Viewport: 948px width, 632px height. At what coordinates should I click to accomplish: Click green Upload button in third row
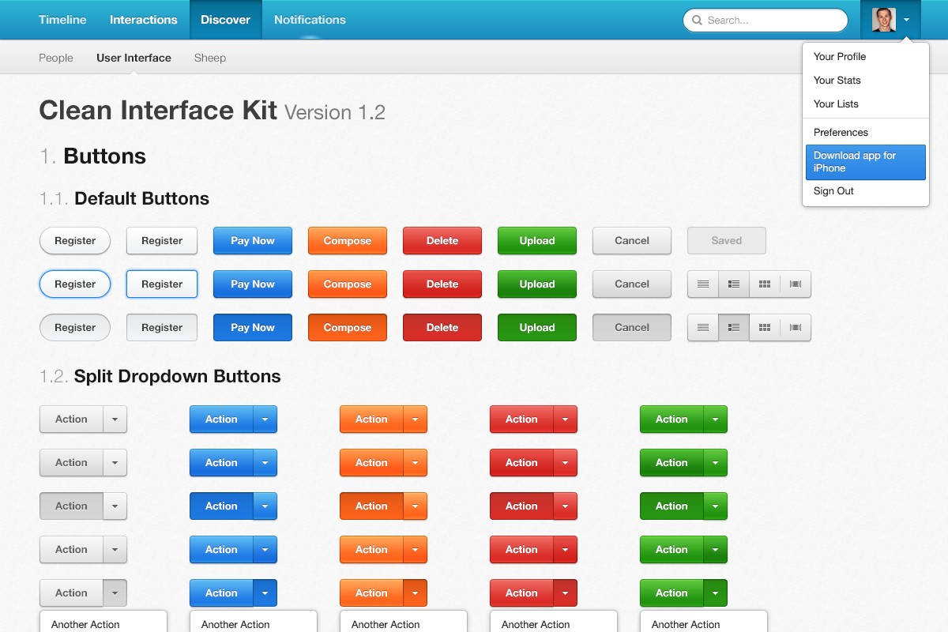[537, 328]
